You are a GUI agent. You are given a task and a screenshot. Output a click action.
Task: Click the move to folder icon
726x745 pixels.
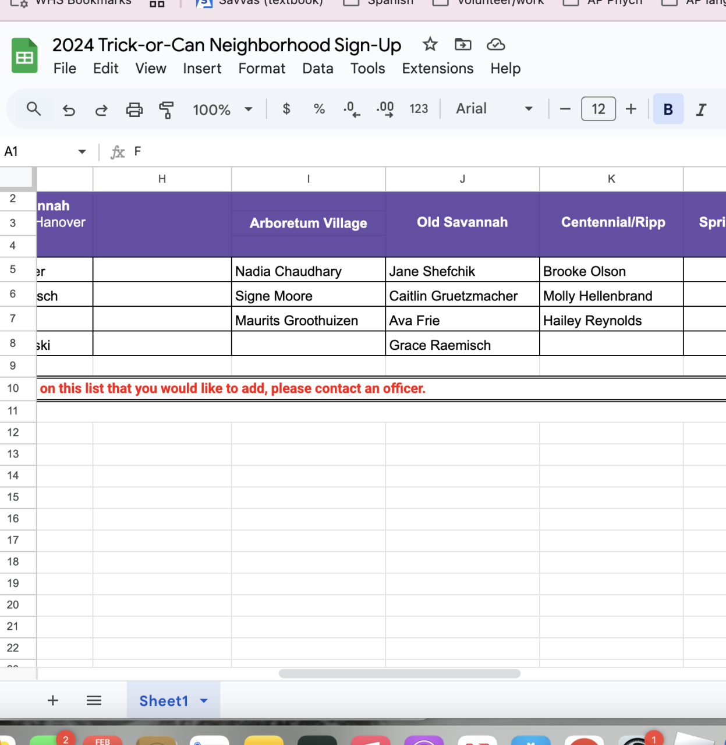(x=463, y=44)
